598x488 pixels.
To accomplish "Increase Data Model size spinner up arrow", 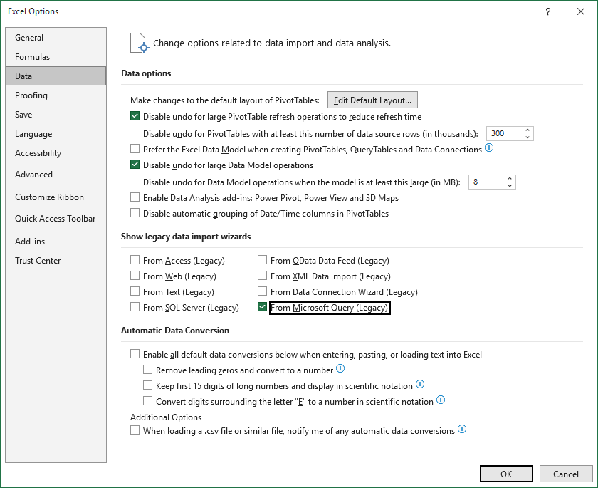I will (510, 179).
